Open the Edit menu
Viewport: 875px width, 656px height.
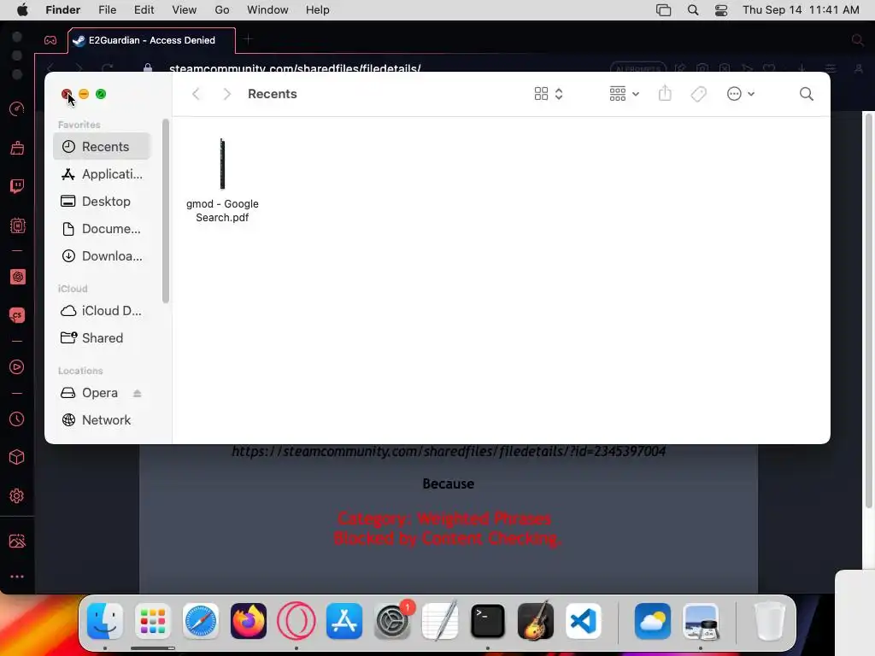144,10
